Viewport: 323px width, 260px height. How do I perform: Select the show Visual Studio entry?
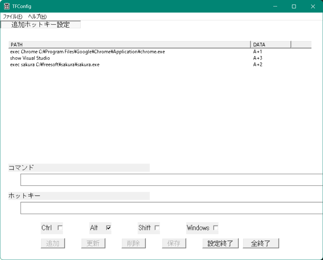coord(30,58)
